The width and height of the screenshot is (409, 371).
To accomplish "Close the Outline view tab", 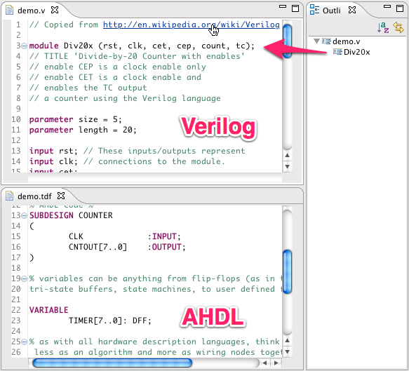I will (x=352, y=10).
